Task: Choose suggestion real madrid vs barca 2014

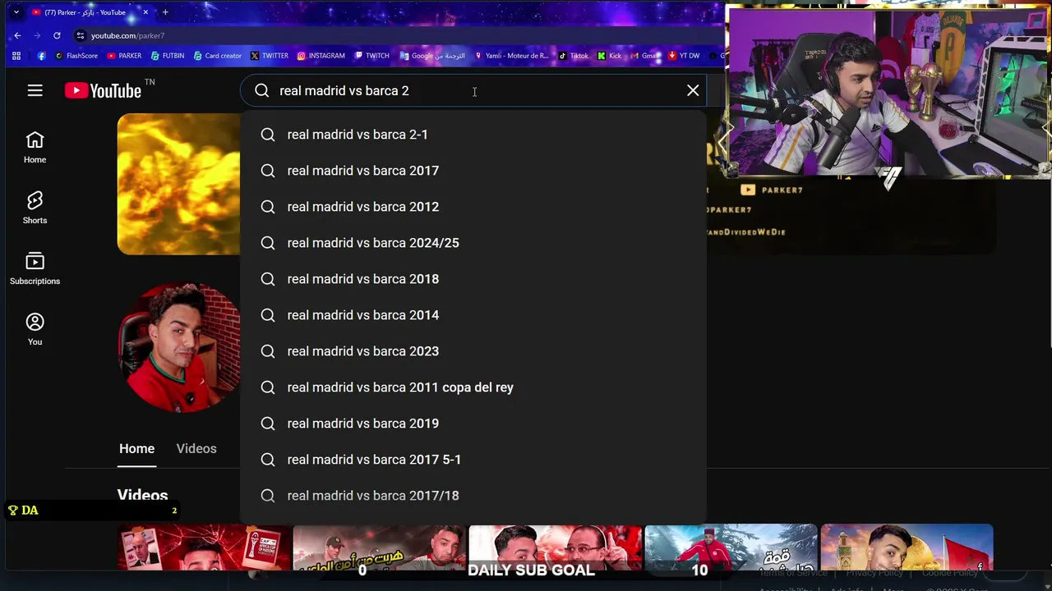Action: coord(473,315)
